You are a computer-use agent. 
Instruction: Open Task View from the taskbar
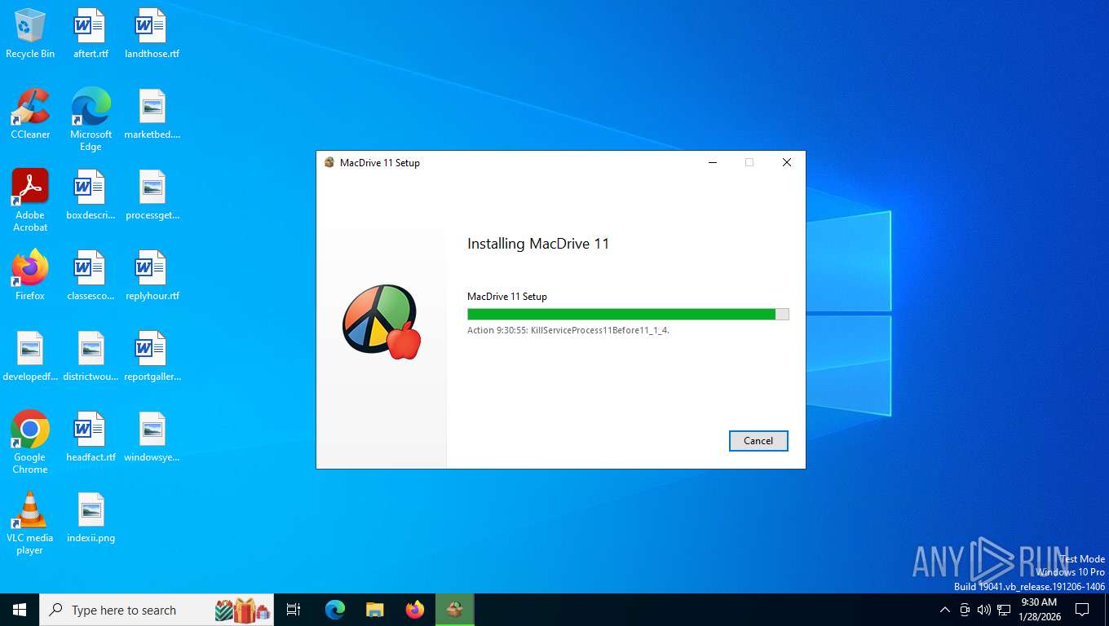[x=294, y=610]
